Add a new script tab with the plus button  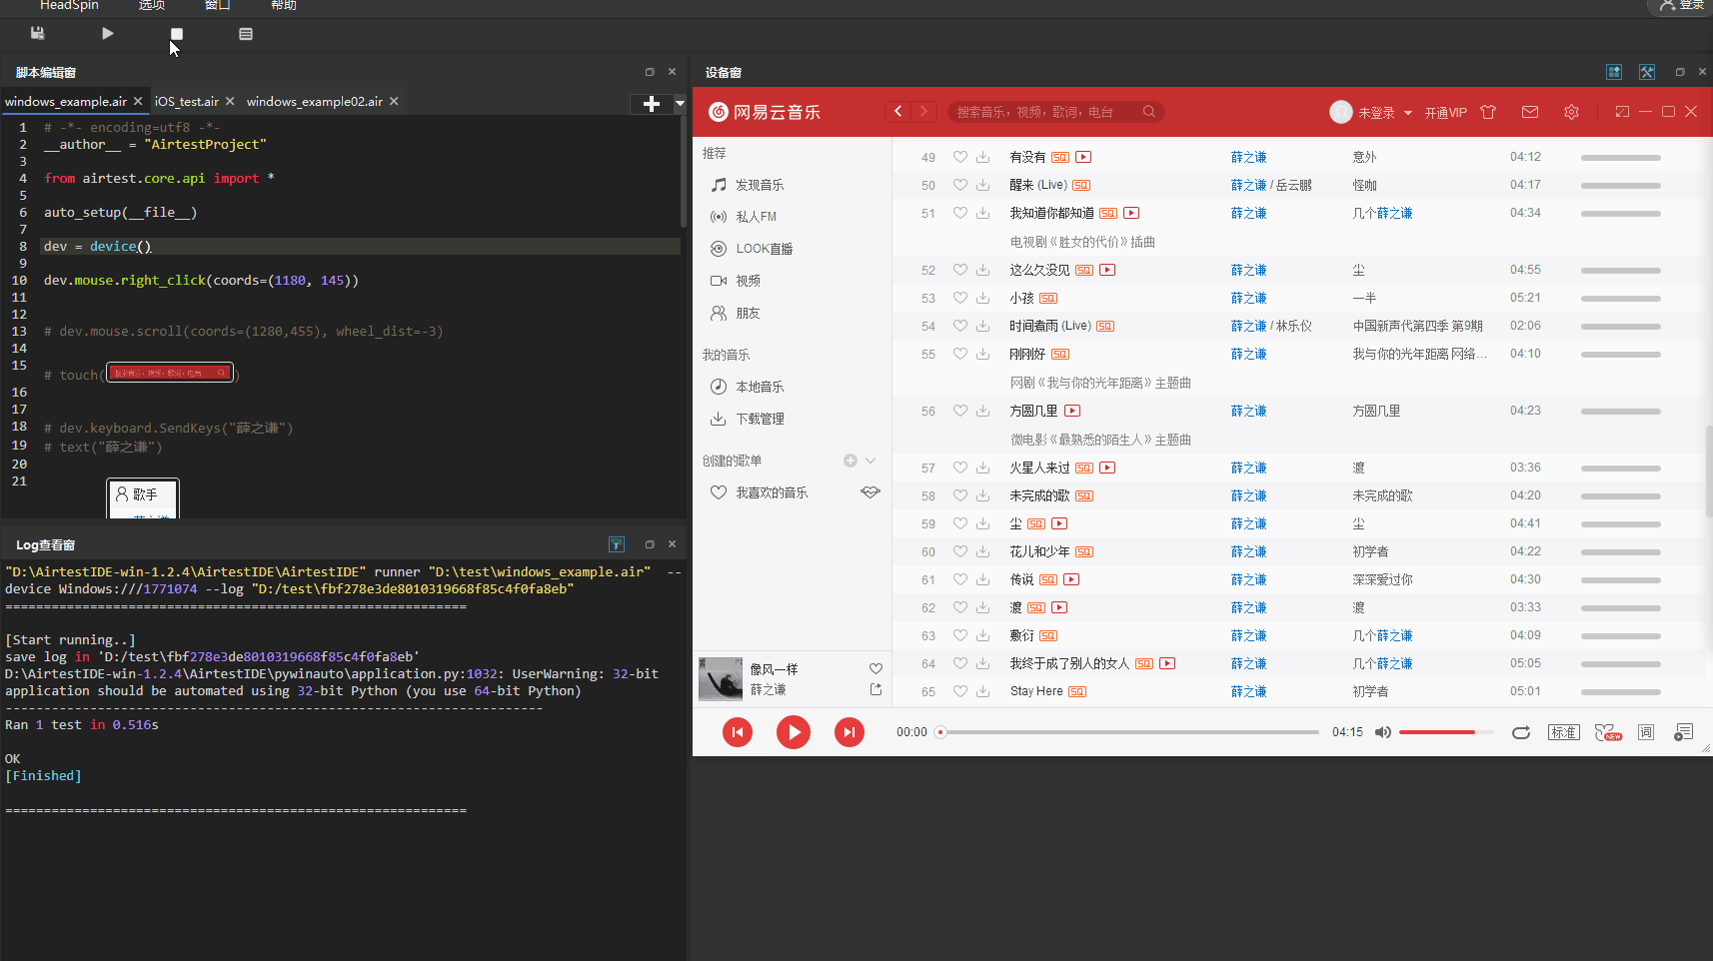[x=652, y=104]
